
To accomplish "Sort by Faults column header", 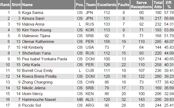I will click(123, 5).
